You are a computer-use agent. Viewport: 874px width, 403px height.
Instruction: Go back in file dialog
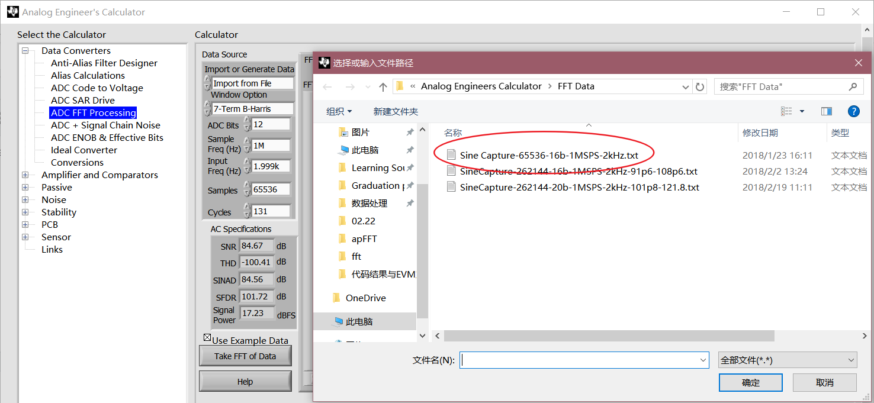click(327, 87)
